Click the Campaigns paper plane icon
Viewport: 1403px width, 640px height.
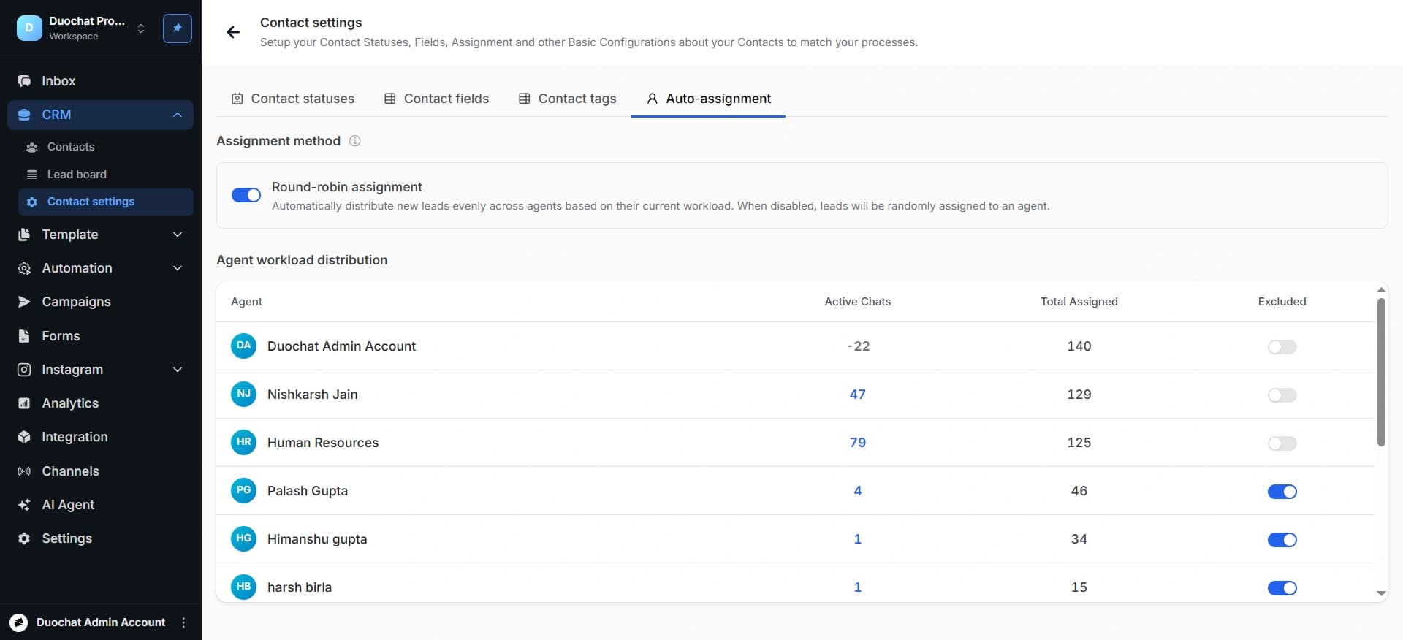click(24, 302)
